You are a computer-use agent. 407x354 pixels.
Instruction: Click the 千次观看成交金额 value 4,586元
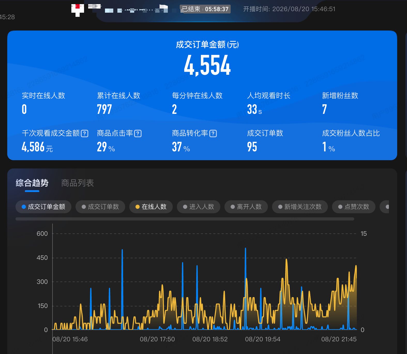click(x=37, y=147)
